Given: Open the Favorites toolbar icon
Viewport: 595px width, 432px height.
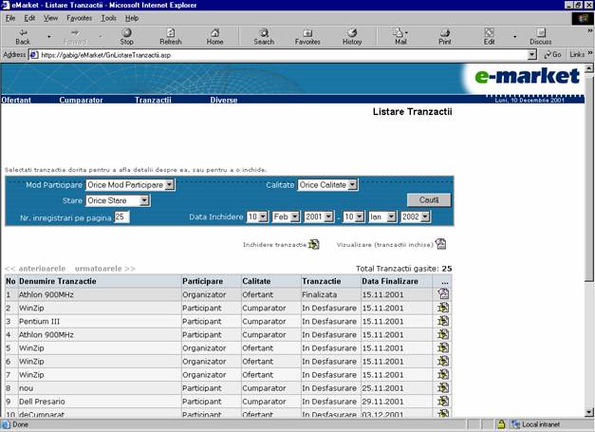Looking at the screenshot, I should tap(307, 36).
